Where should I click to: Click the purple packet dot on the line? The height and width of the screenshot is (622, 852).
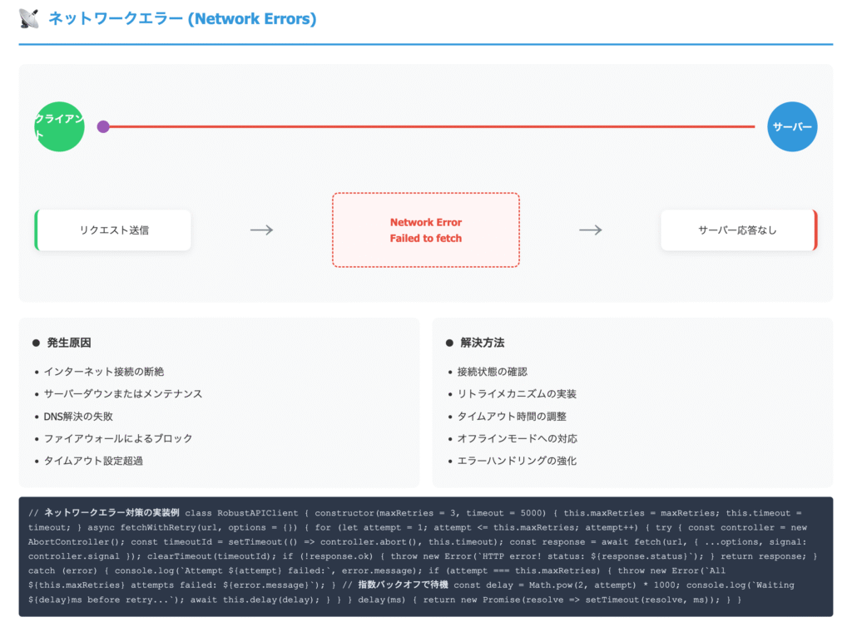click(x=103, y=126)
